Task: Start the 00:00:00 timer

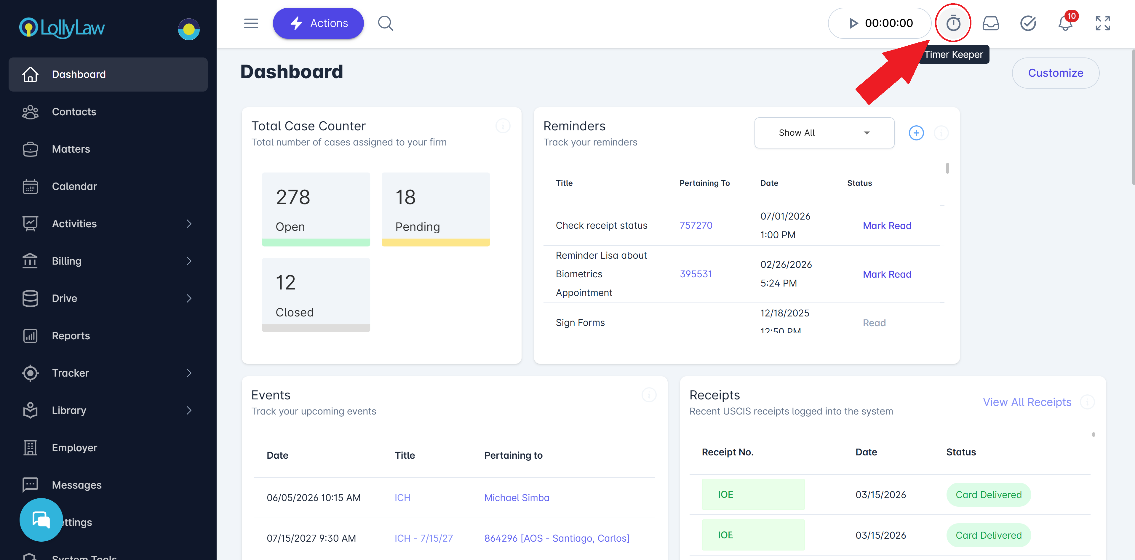Action: pos(853,23)
